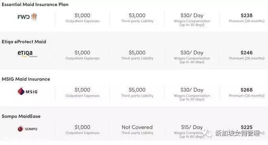Select Sompo MaidEase plan title
Screen dimensions: 268x145
21,116
